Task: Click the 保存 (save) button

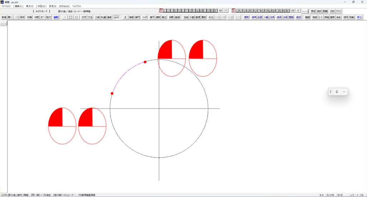Action: 22,17
